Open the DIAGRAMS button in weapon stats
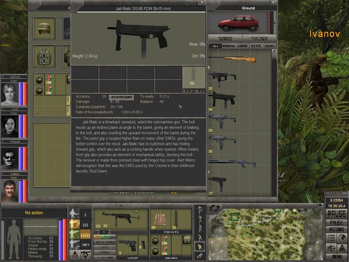 122,97
